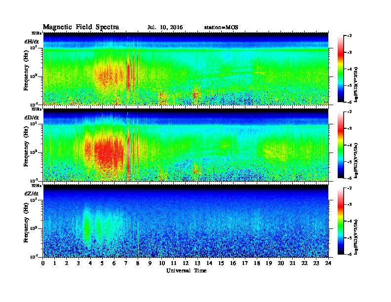Click hour tick label "1" on time axis
Image resolution: width=391 pixels, height=302 pixels.
[x=55, y=263]
